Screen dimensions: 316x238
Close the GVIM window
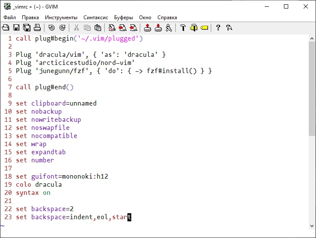tap(305, 6)
